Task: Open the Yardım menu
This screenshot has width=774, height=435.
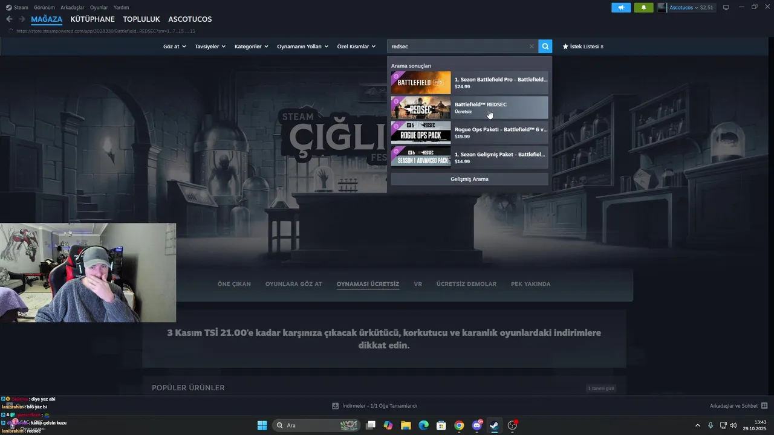Action: 121,7
